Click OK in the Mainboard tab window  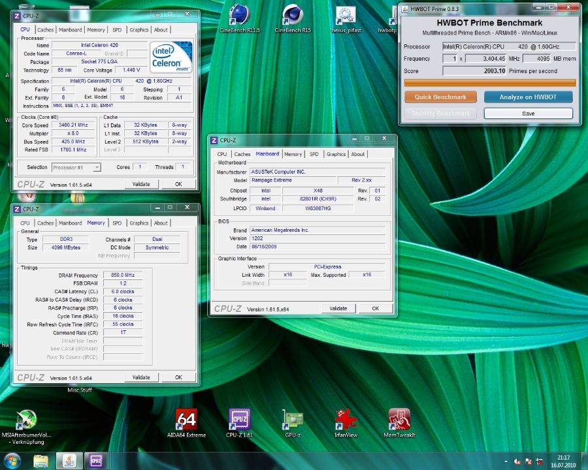376,309
